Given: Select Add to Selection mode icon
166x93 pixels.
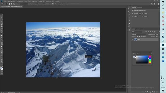Looking at the screenshot, I should coord(9,4).
